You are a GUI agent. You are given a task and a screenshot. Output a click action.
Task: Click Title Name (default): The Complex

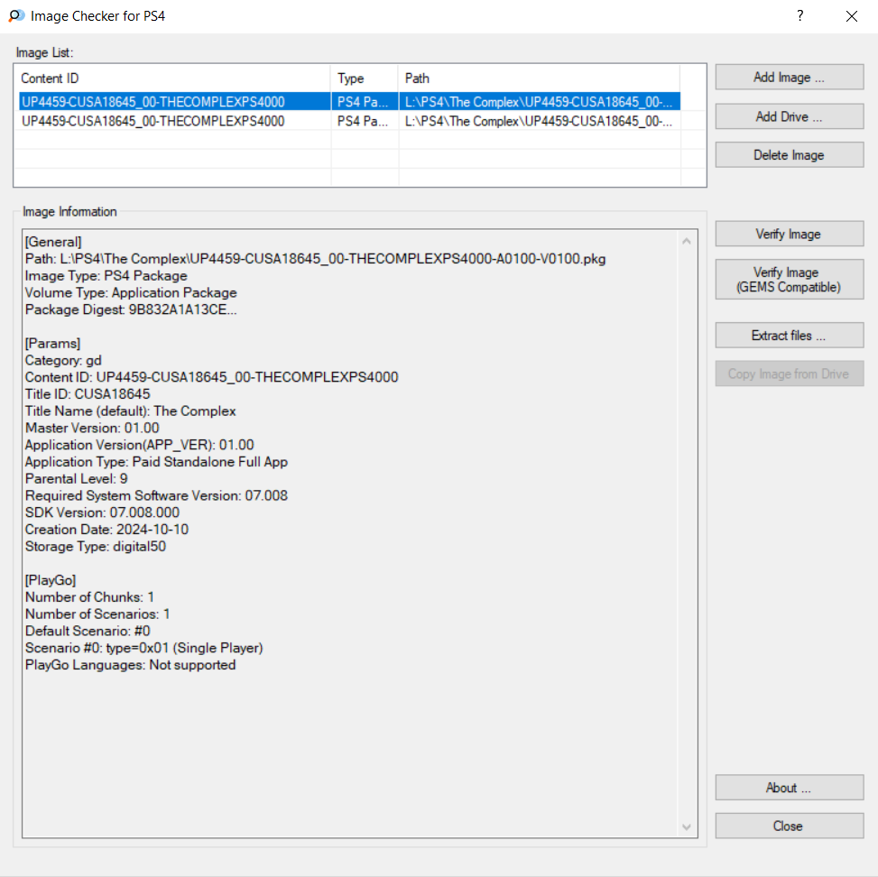tap(131, 411)
